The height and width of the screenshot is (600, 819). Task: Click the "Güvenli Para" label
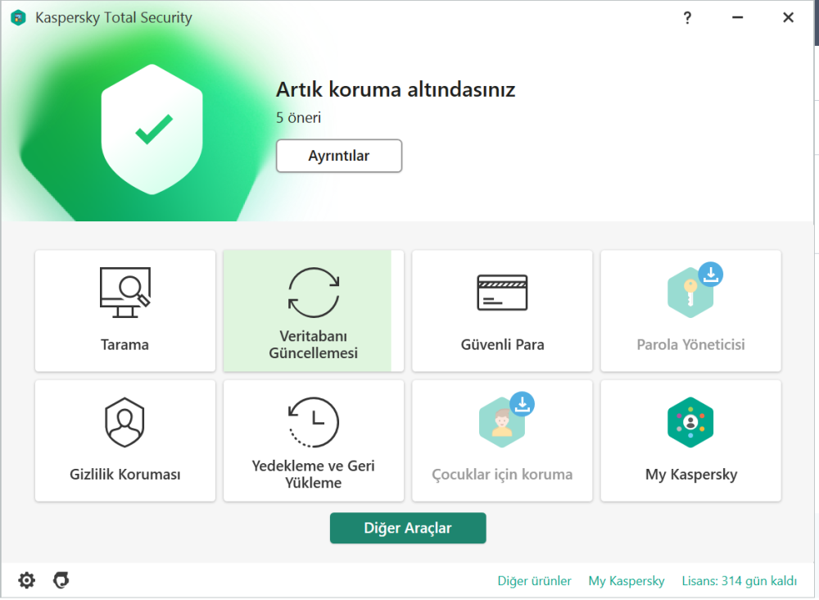point(503,344)
